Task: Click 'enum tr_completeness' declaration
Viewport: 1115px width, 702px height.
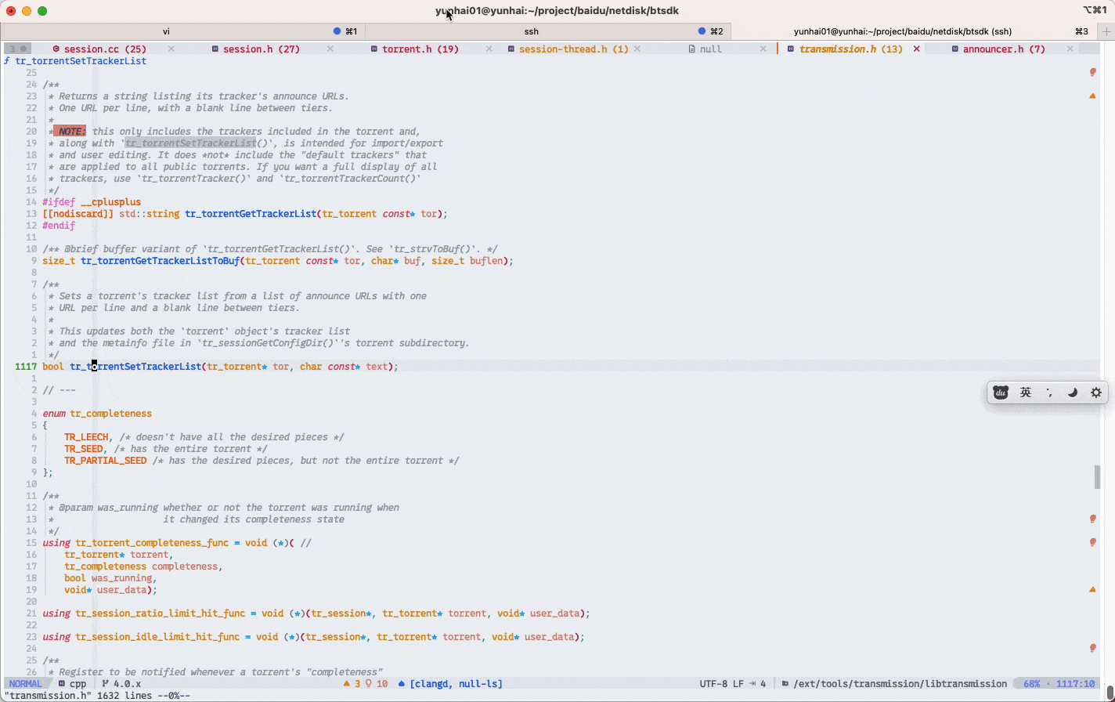Action: 97,413
